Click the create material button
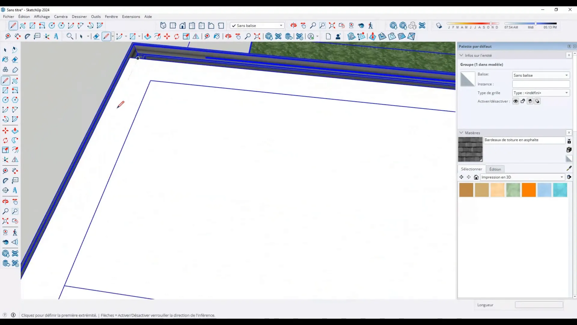 pos(569,150)
